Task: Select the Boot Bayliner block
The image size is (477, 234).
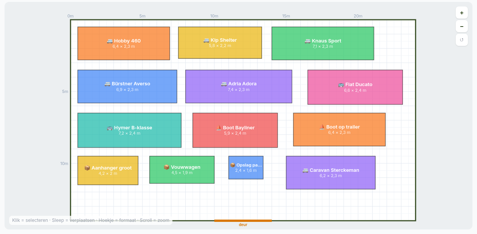Action: pyautogui.click(x=235, y=130)
